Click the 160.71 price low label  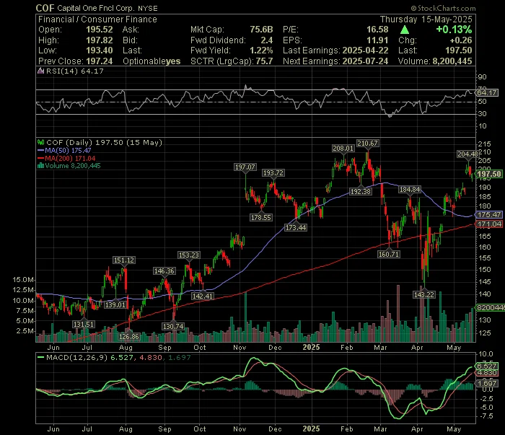tap(388, 254)
